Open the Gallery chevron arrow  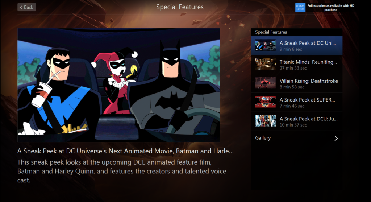pos(336,138)
